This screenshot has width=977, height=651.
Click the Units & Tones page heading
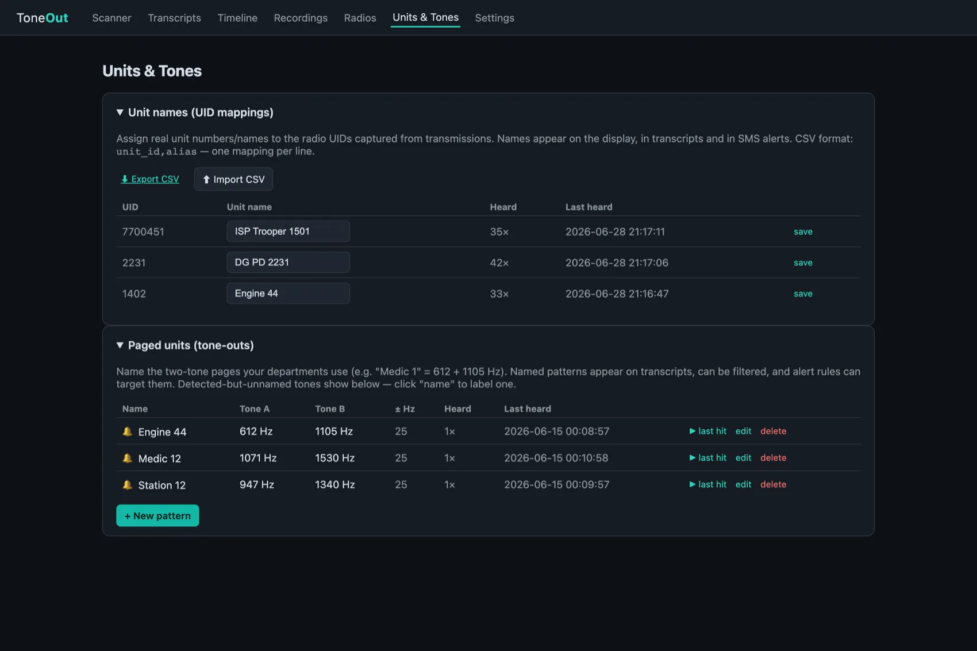[152, 71]
